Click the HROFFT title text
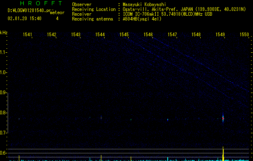253x161 pixels. point(41,3)
